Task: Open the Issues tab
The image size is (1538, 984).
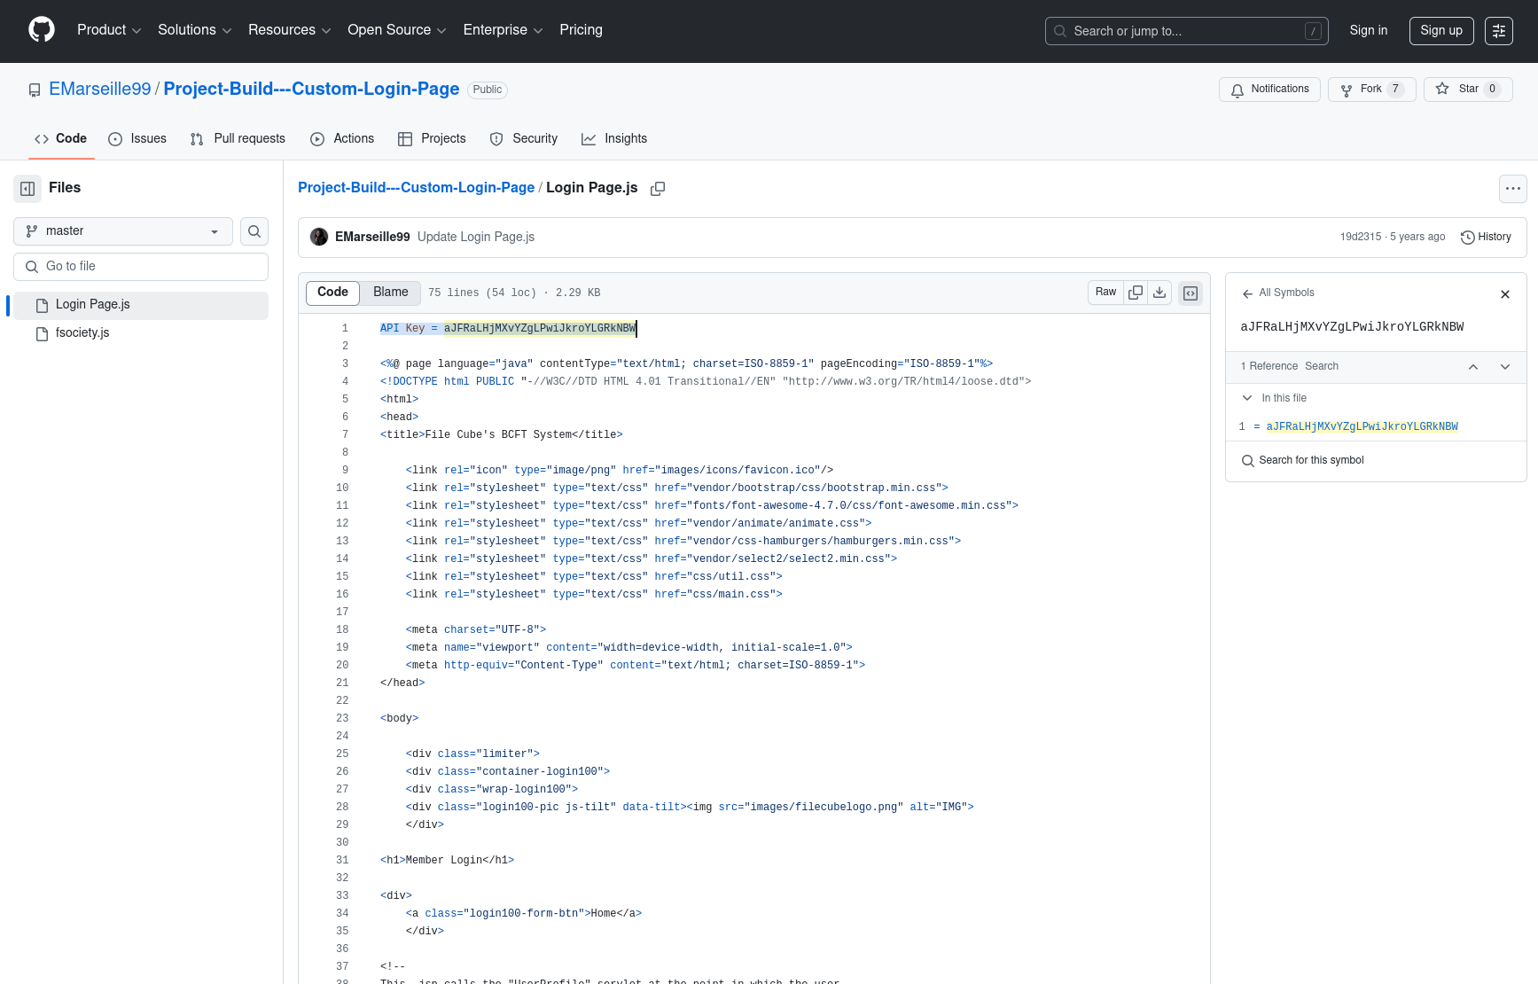Action: pos(137,139)
